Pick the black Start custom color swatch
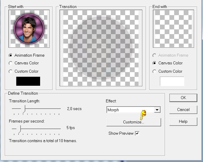 [x=28, y=81]
